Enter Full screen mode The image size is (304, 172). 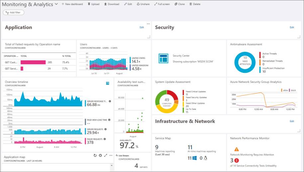(162, 4)
